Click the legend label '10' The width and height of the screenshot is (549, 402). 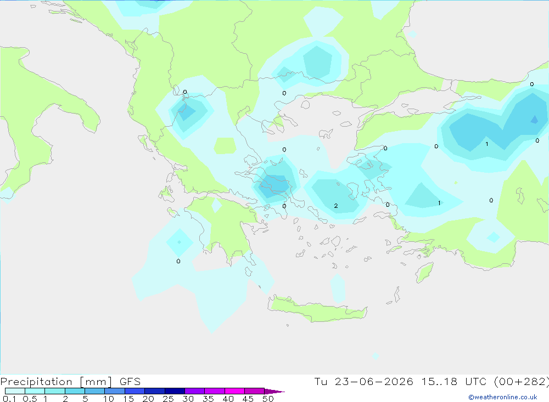click(x=108, y=399)
